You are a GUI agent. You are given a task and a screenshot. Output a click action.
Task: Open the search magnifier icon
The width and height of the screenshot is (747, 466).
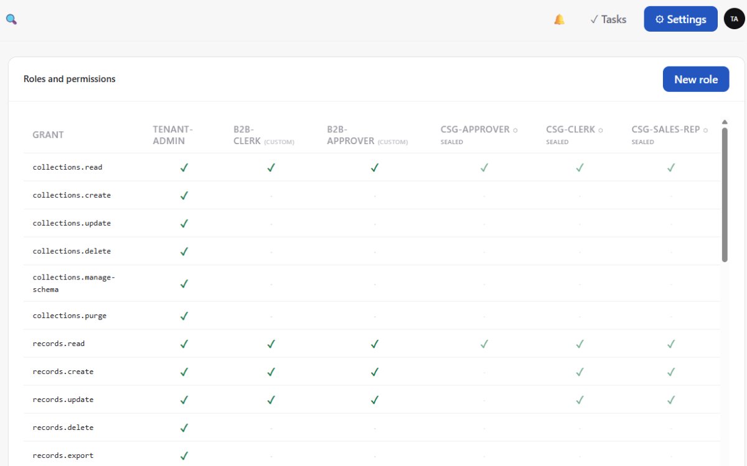11,19
